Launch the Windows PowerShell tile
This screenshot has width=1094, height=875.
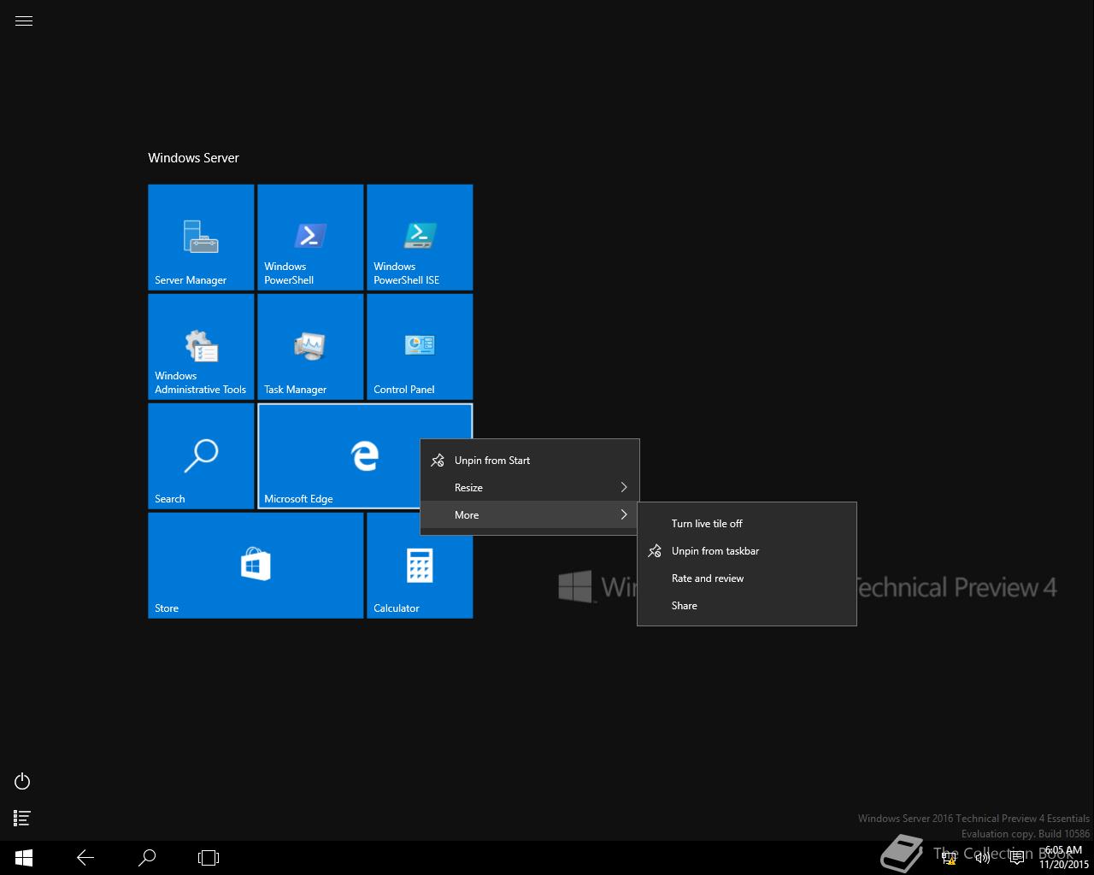click(x=310, y=238)
